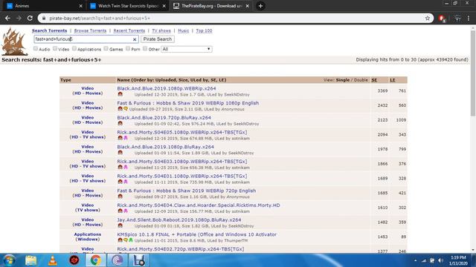Switch view to Double

(x=361, y=80)
